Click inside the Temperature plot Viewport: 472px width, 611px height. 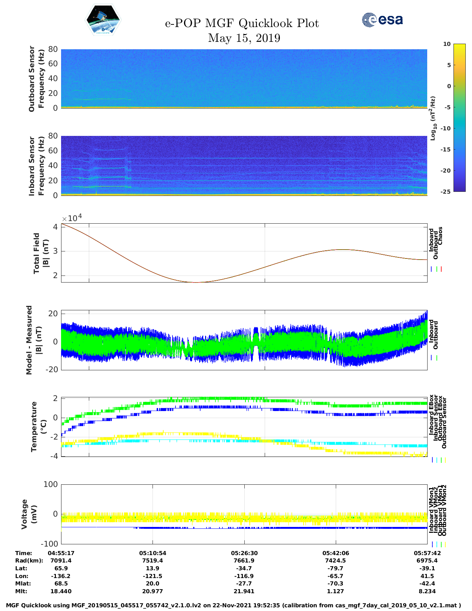(x=244, y=427)
